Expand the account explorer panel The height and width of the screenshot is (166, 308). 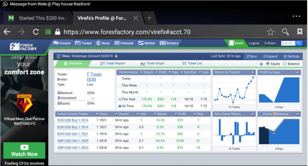[x=270, y=56]
